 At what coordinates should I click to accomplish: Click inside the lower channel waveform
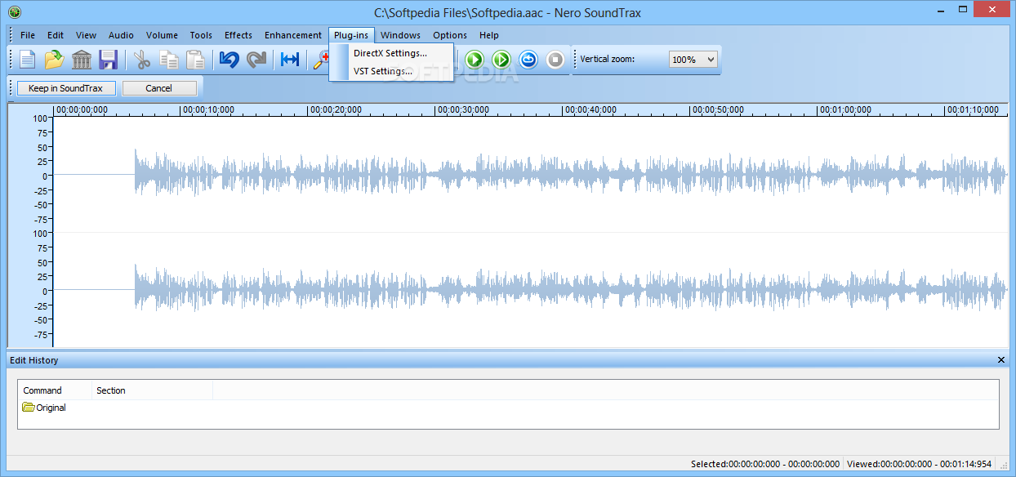tap(531, 290)
